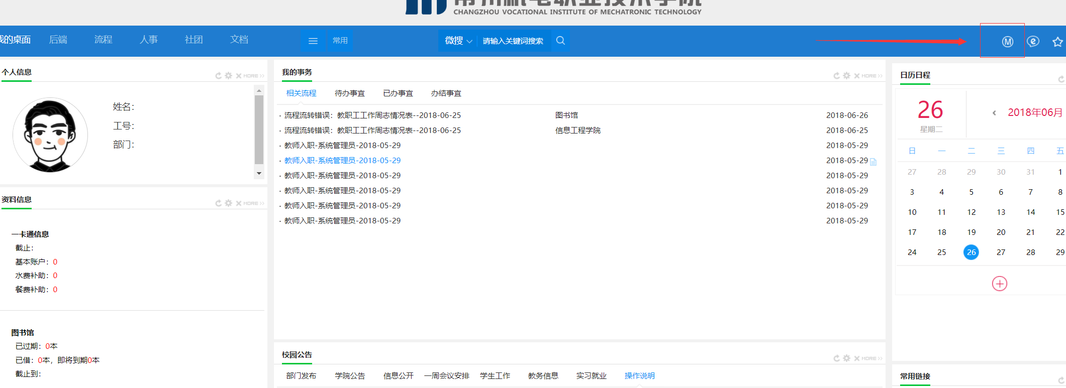The width and height of the screenshot is (1066, 388).
Task: Go to previous month in calendar
Action: pyautogui.click(x=994, y=113)
